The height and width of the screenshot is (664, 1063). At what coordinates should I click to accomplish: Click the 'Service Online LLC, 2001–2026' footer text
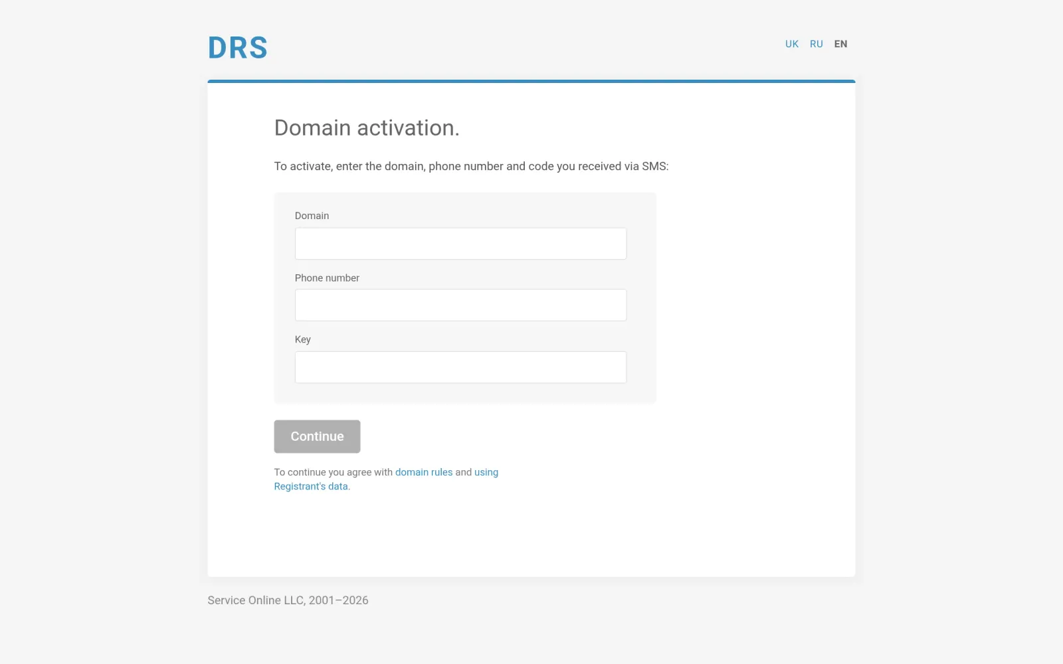coord(288,600)
